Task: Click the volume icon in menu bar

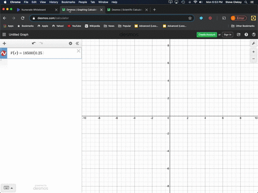Action: point(201,2)
